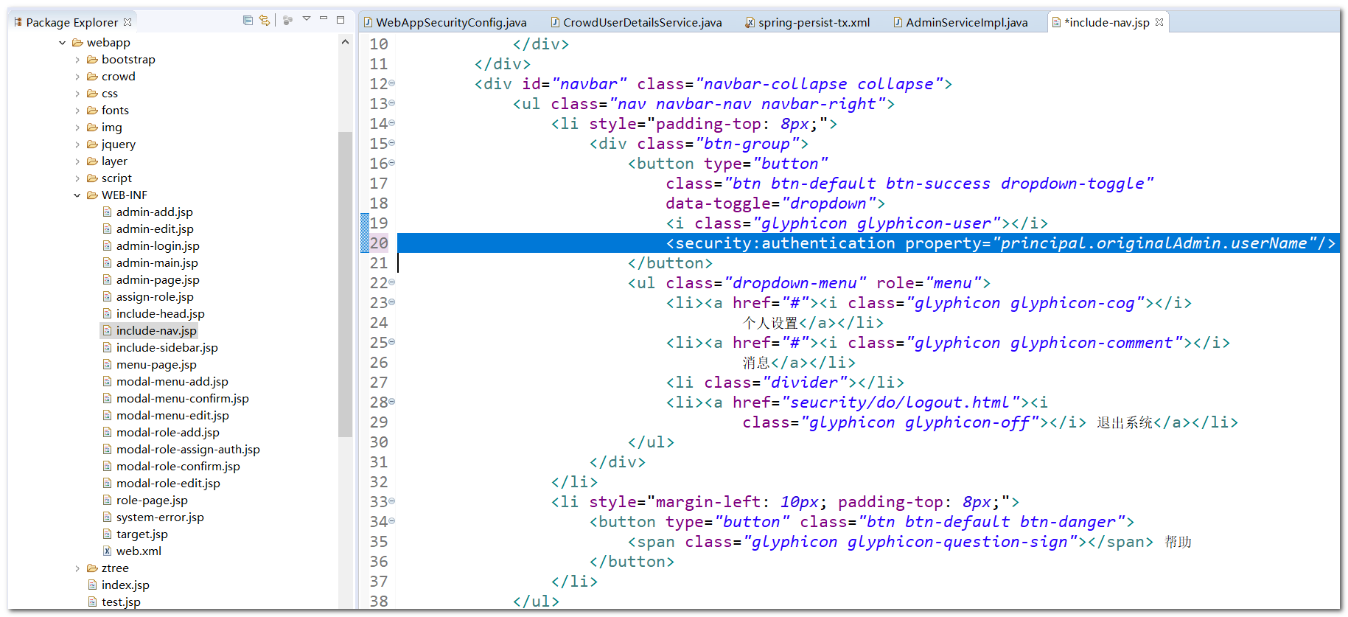Expand the script folder

click(77, 178)
